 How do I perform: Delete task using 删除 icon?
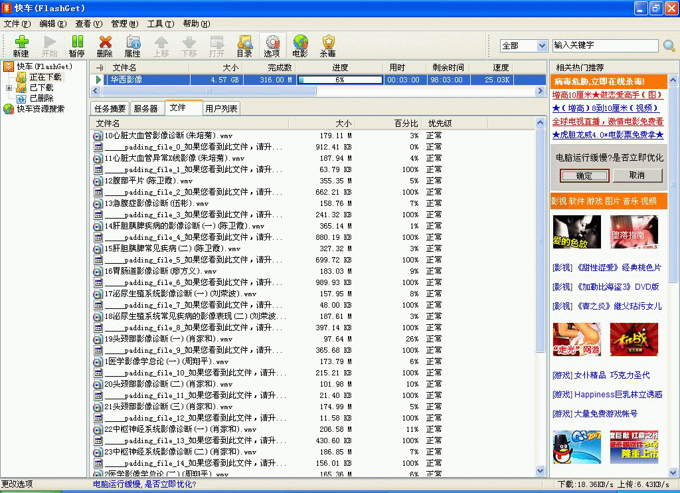coord(104,47)
